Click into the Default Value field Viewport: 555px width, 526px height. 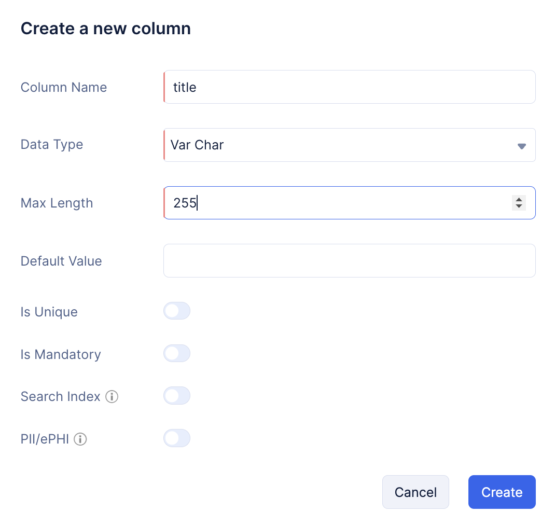(x=350, y=260)
